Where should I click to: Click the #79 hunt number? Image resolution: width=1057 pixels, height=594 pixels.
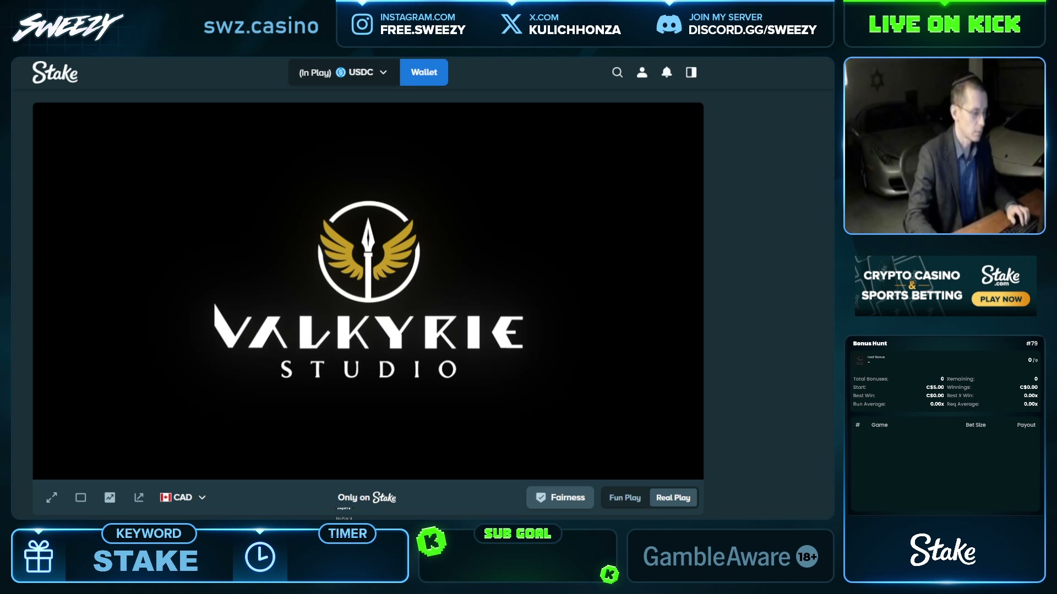pos(1032,343)
